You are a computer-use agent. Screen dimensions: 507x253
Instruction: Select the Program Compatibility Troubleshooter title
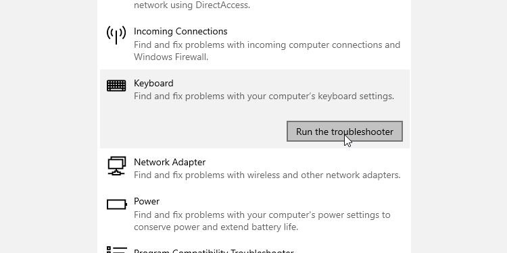214,251
